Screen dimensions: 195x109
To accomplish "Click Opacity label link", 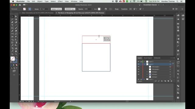I will (81, 9).
